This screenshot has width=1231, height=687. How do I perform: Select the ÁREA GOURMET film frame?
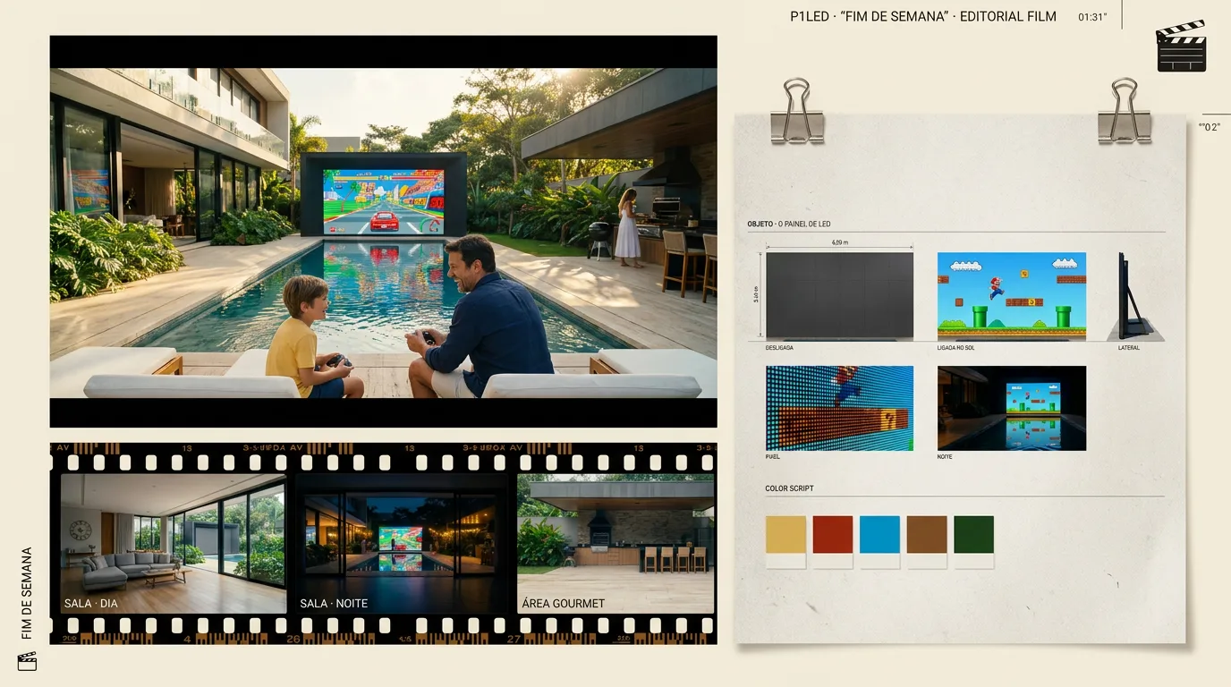point(615,544)
